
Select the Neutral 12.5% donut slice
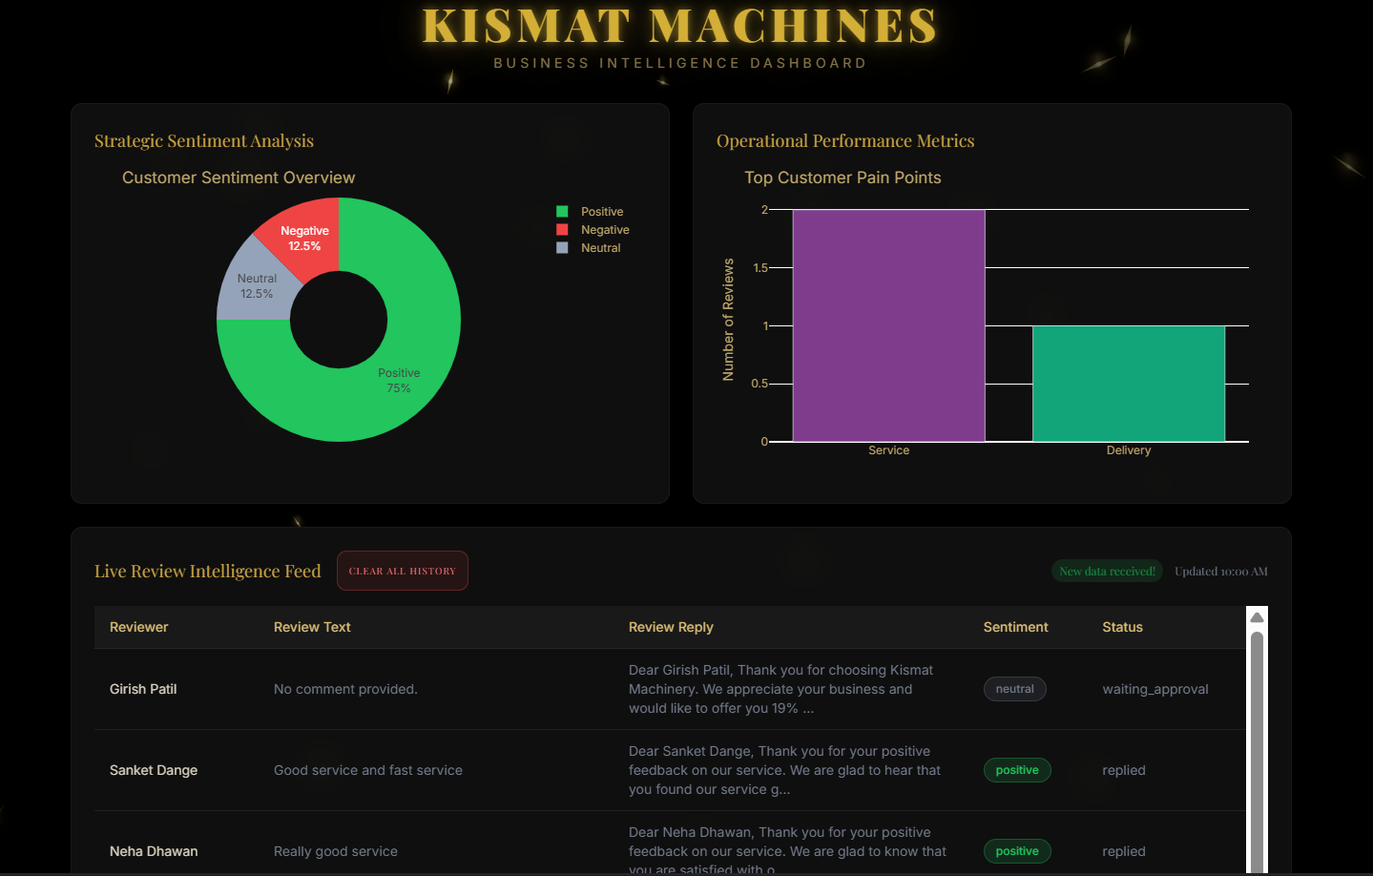tap(256, 286)
